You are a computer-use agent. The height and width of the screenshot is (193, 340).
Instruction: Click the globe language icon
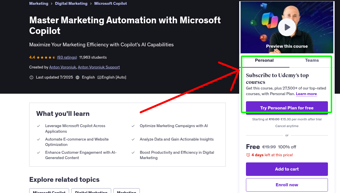77,77
